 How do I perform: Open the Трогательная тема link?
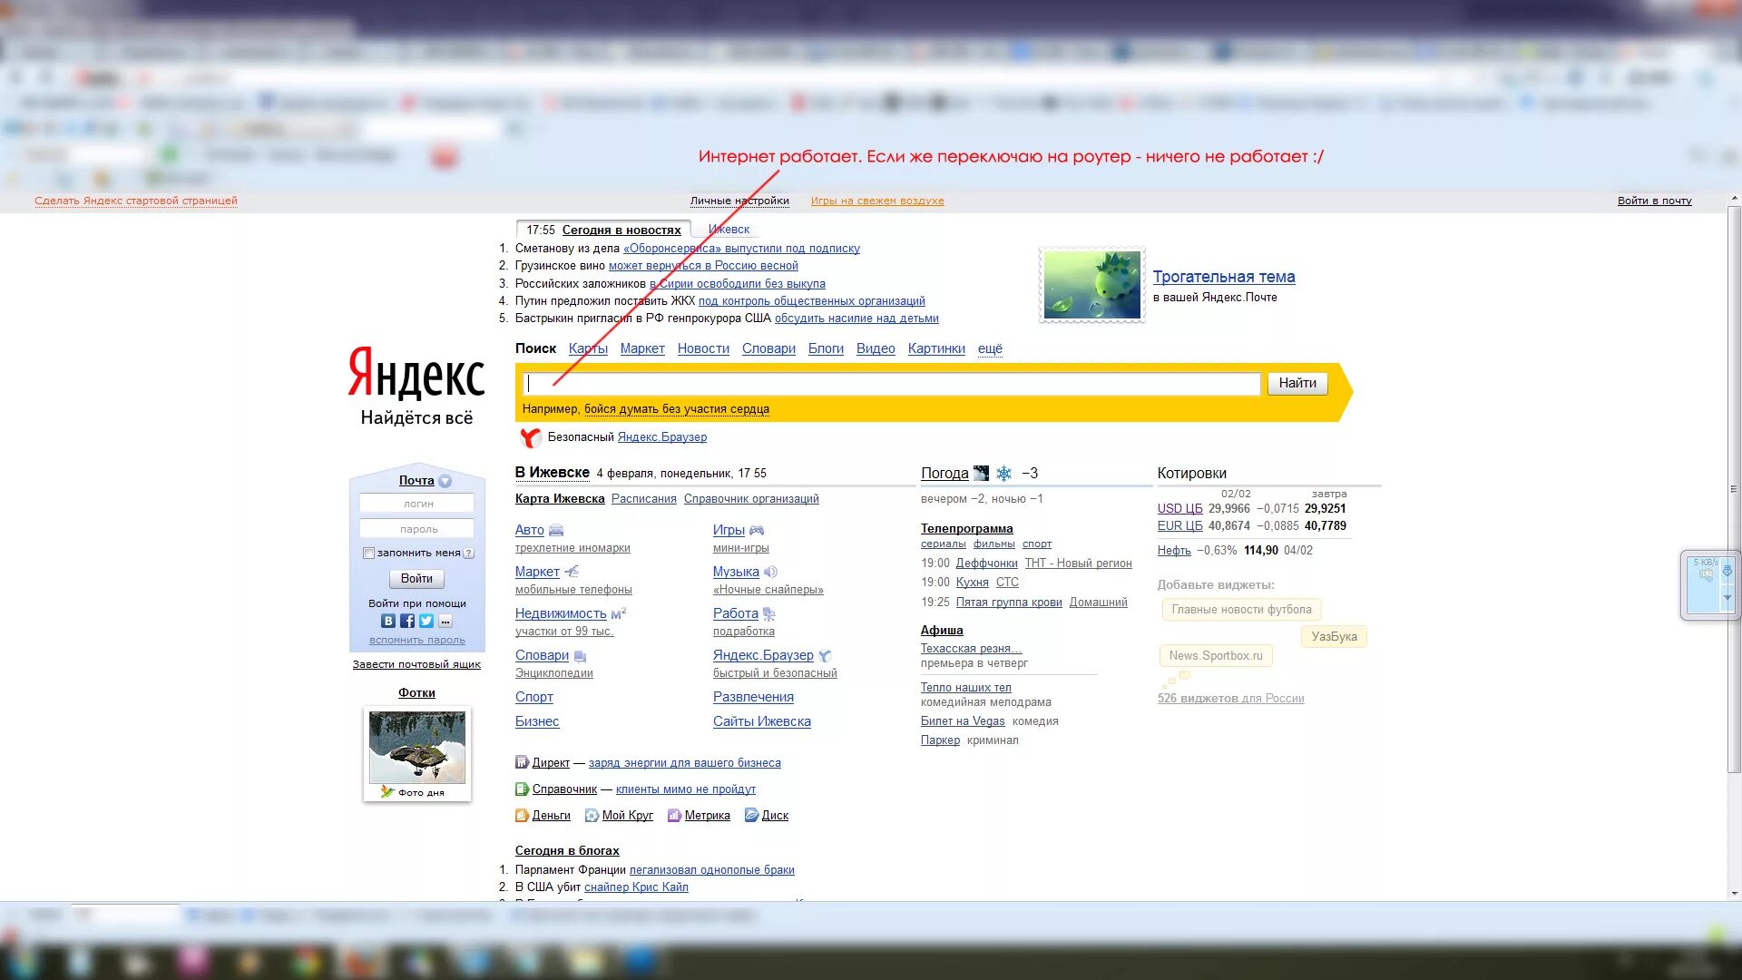click(1224, 278)
